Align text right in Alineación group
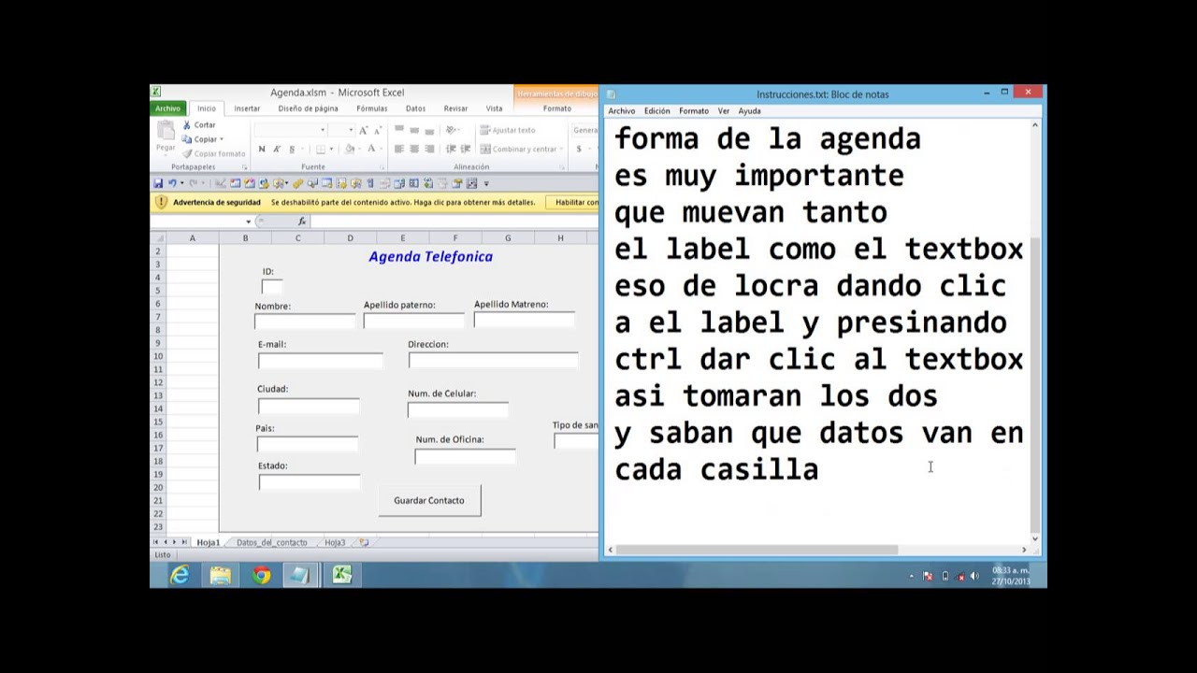 click(x=429, y=150)
